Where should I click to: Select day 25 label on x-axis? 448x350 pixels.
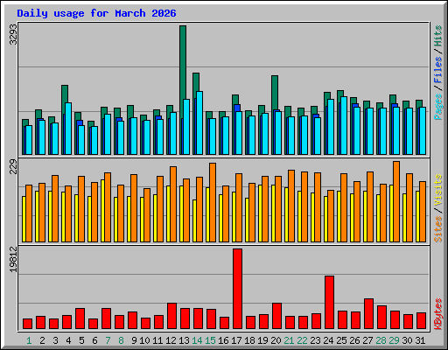[341, 340]
